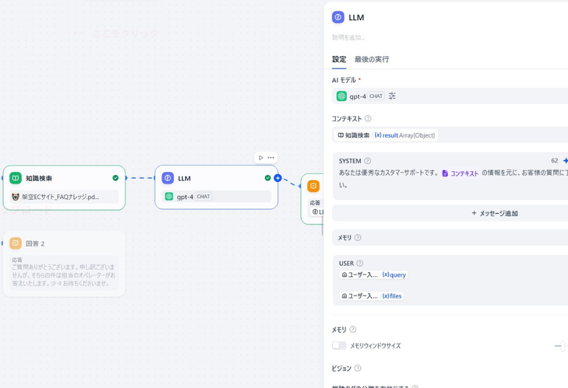Select the 設定 tab
568x388 pixels.
[338, 59]
